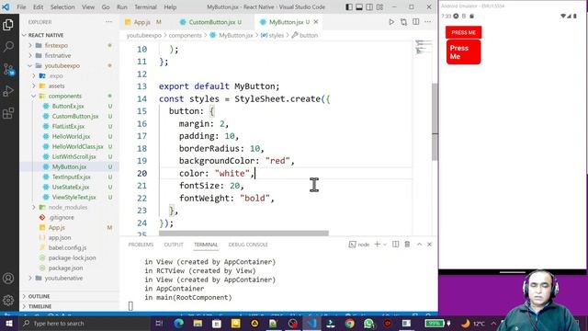Split the terminal panel

tap(396, 245)
